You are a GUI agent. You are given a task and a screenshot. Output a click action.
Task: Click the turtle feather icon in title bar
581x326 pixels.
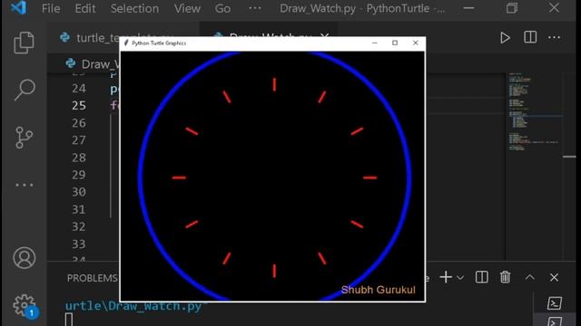click(126, 43)
